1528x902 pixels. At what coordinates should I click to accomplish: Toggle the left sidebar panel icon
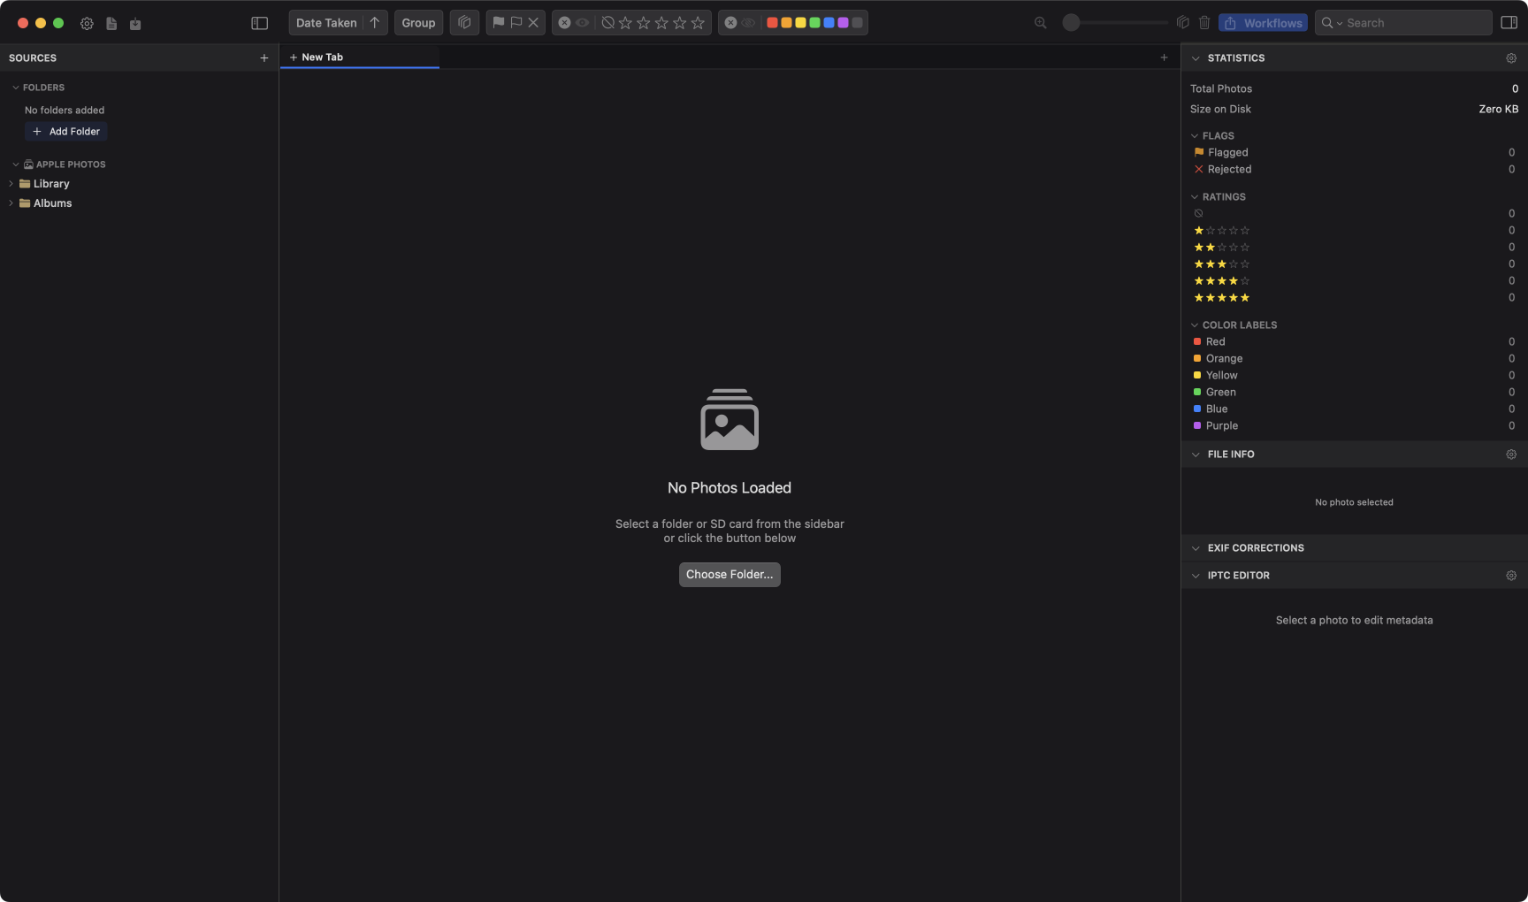[259, 23]
